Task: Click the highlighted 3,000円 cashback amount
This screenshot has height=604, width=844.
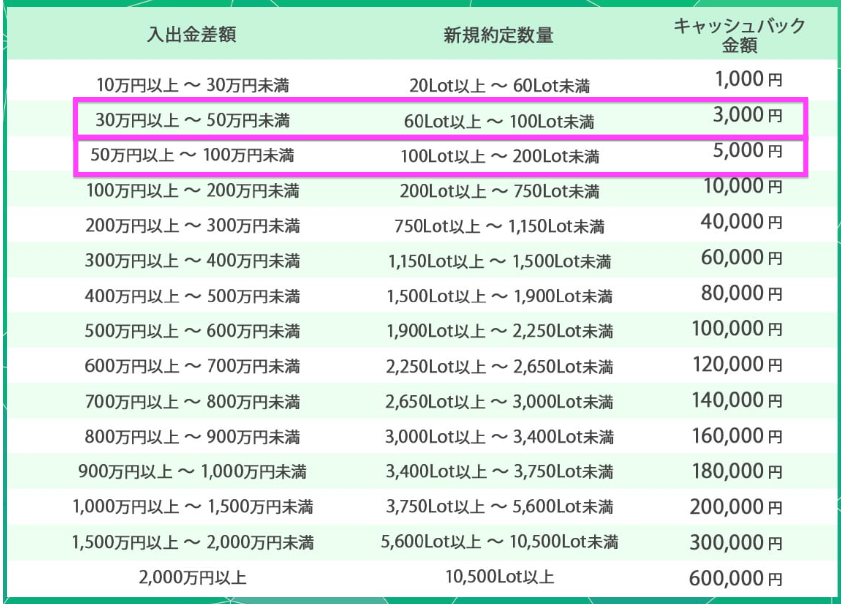Action: (747, 115)
